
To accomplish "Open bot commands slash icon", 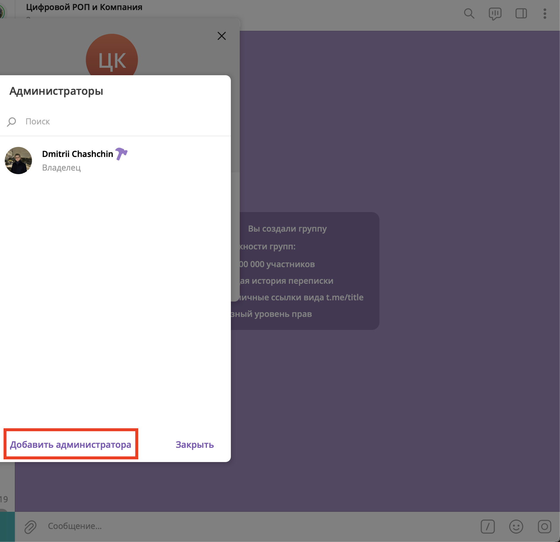I will [487, 527].
